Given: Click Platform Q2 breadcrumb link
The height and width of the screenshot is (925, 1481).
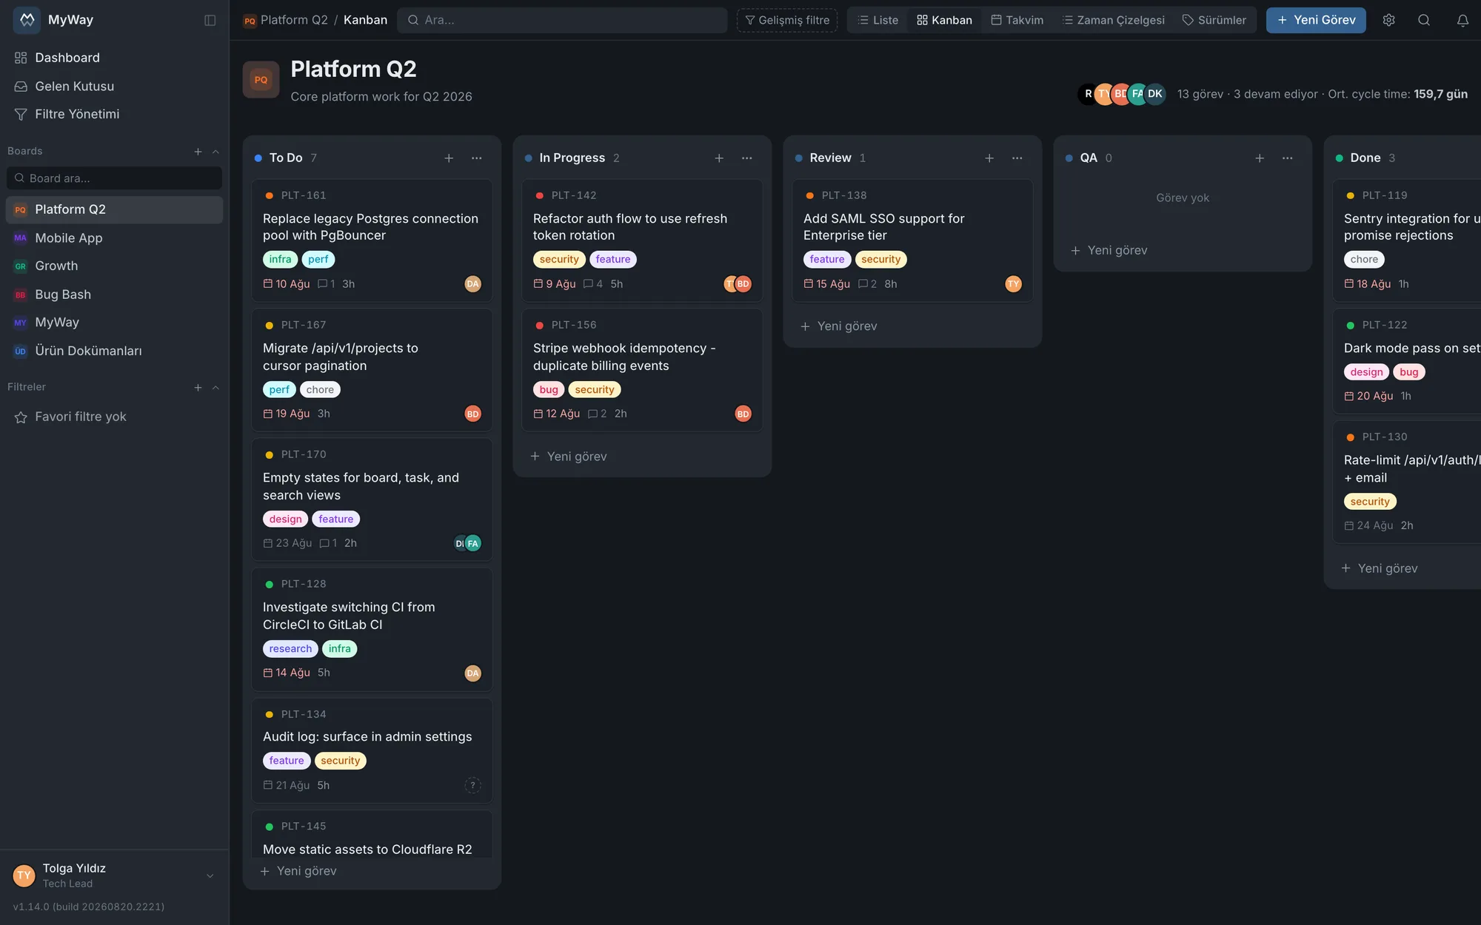Looking at the screenshot, I should coord(294,20).
